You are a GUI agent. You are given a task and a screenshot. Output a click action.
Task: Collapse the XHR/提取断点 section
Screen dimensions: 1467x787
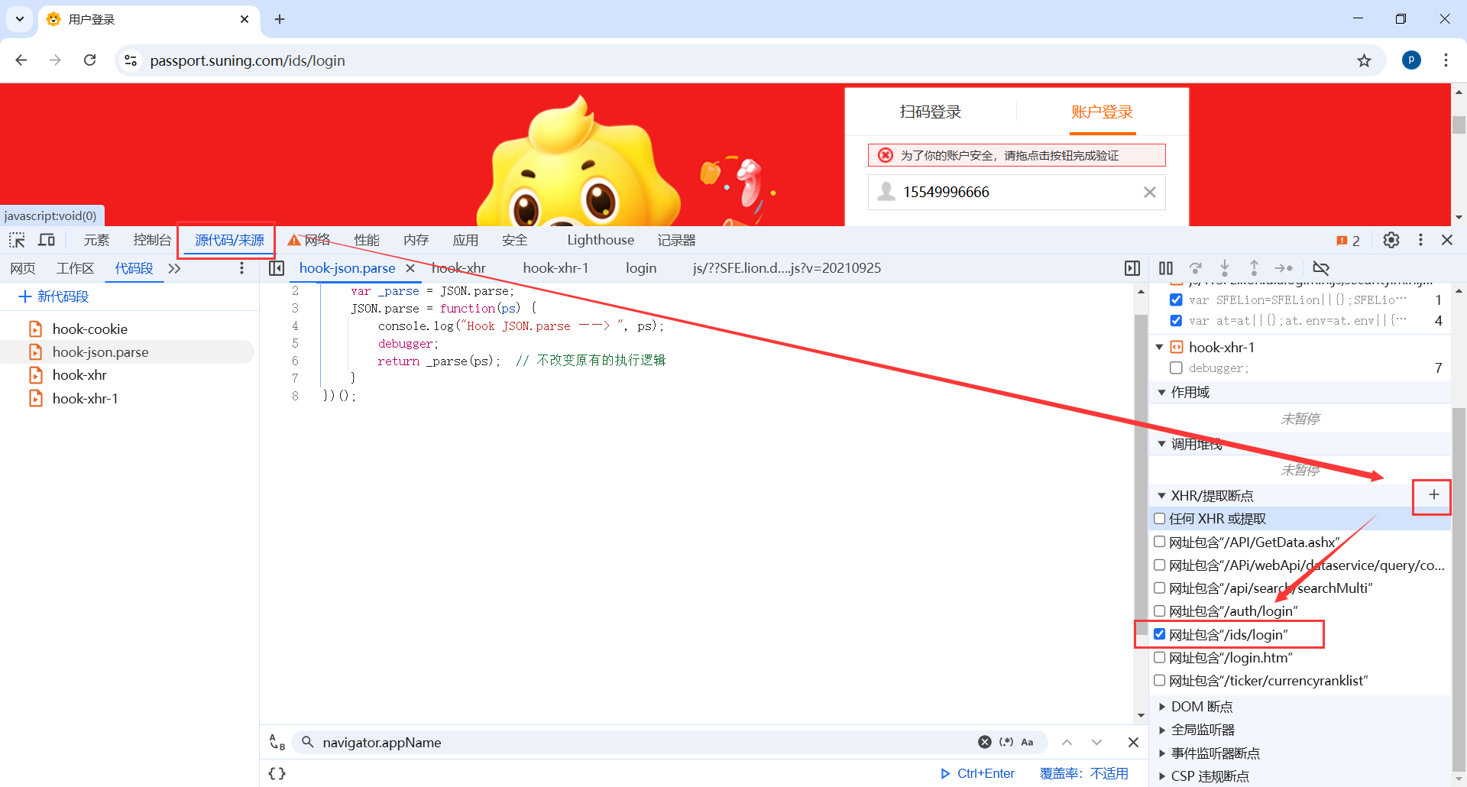[x=1162, y=496]
